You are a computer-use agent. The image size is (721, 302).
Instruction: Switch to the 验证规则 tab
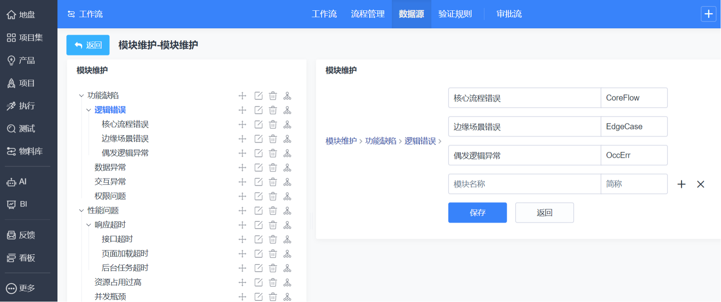tap(455, 14)
